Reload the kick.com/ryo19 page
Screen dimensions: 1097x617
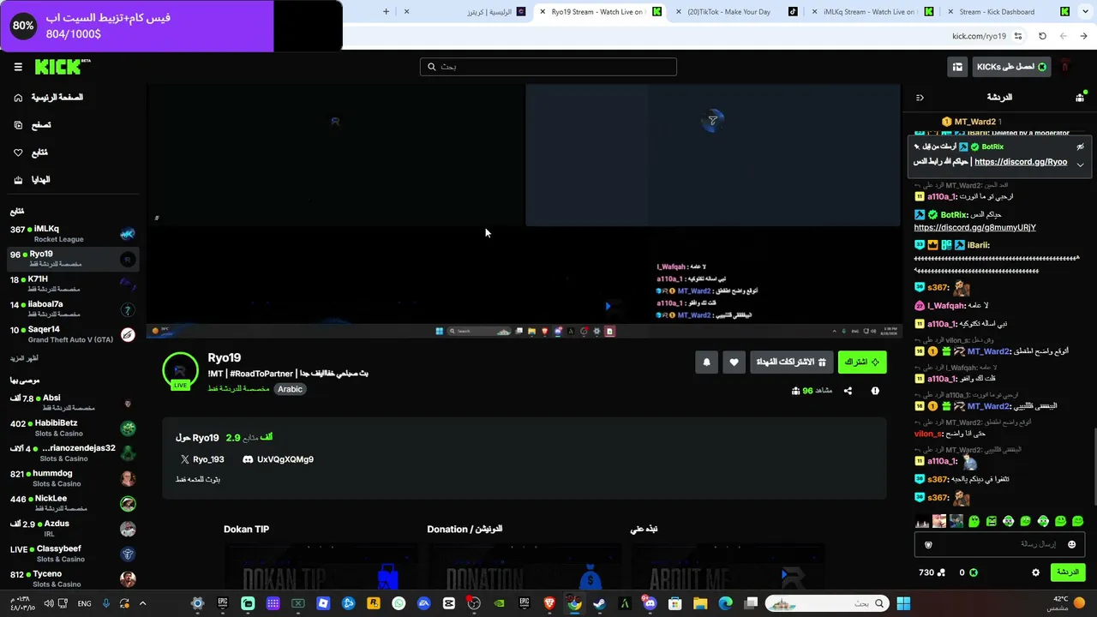(1042, 36)
